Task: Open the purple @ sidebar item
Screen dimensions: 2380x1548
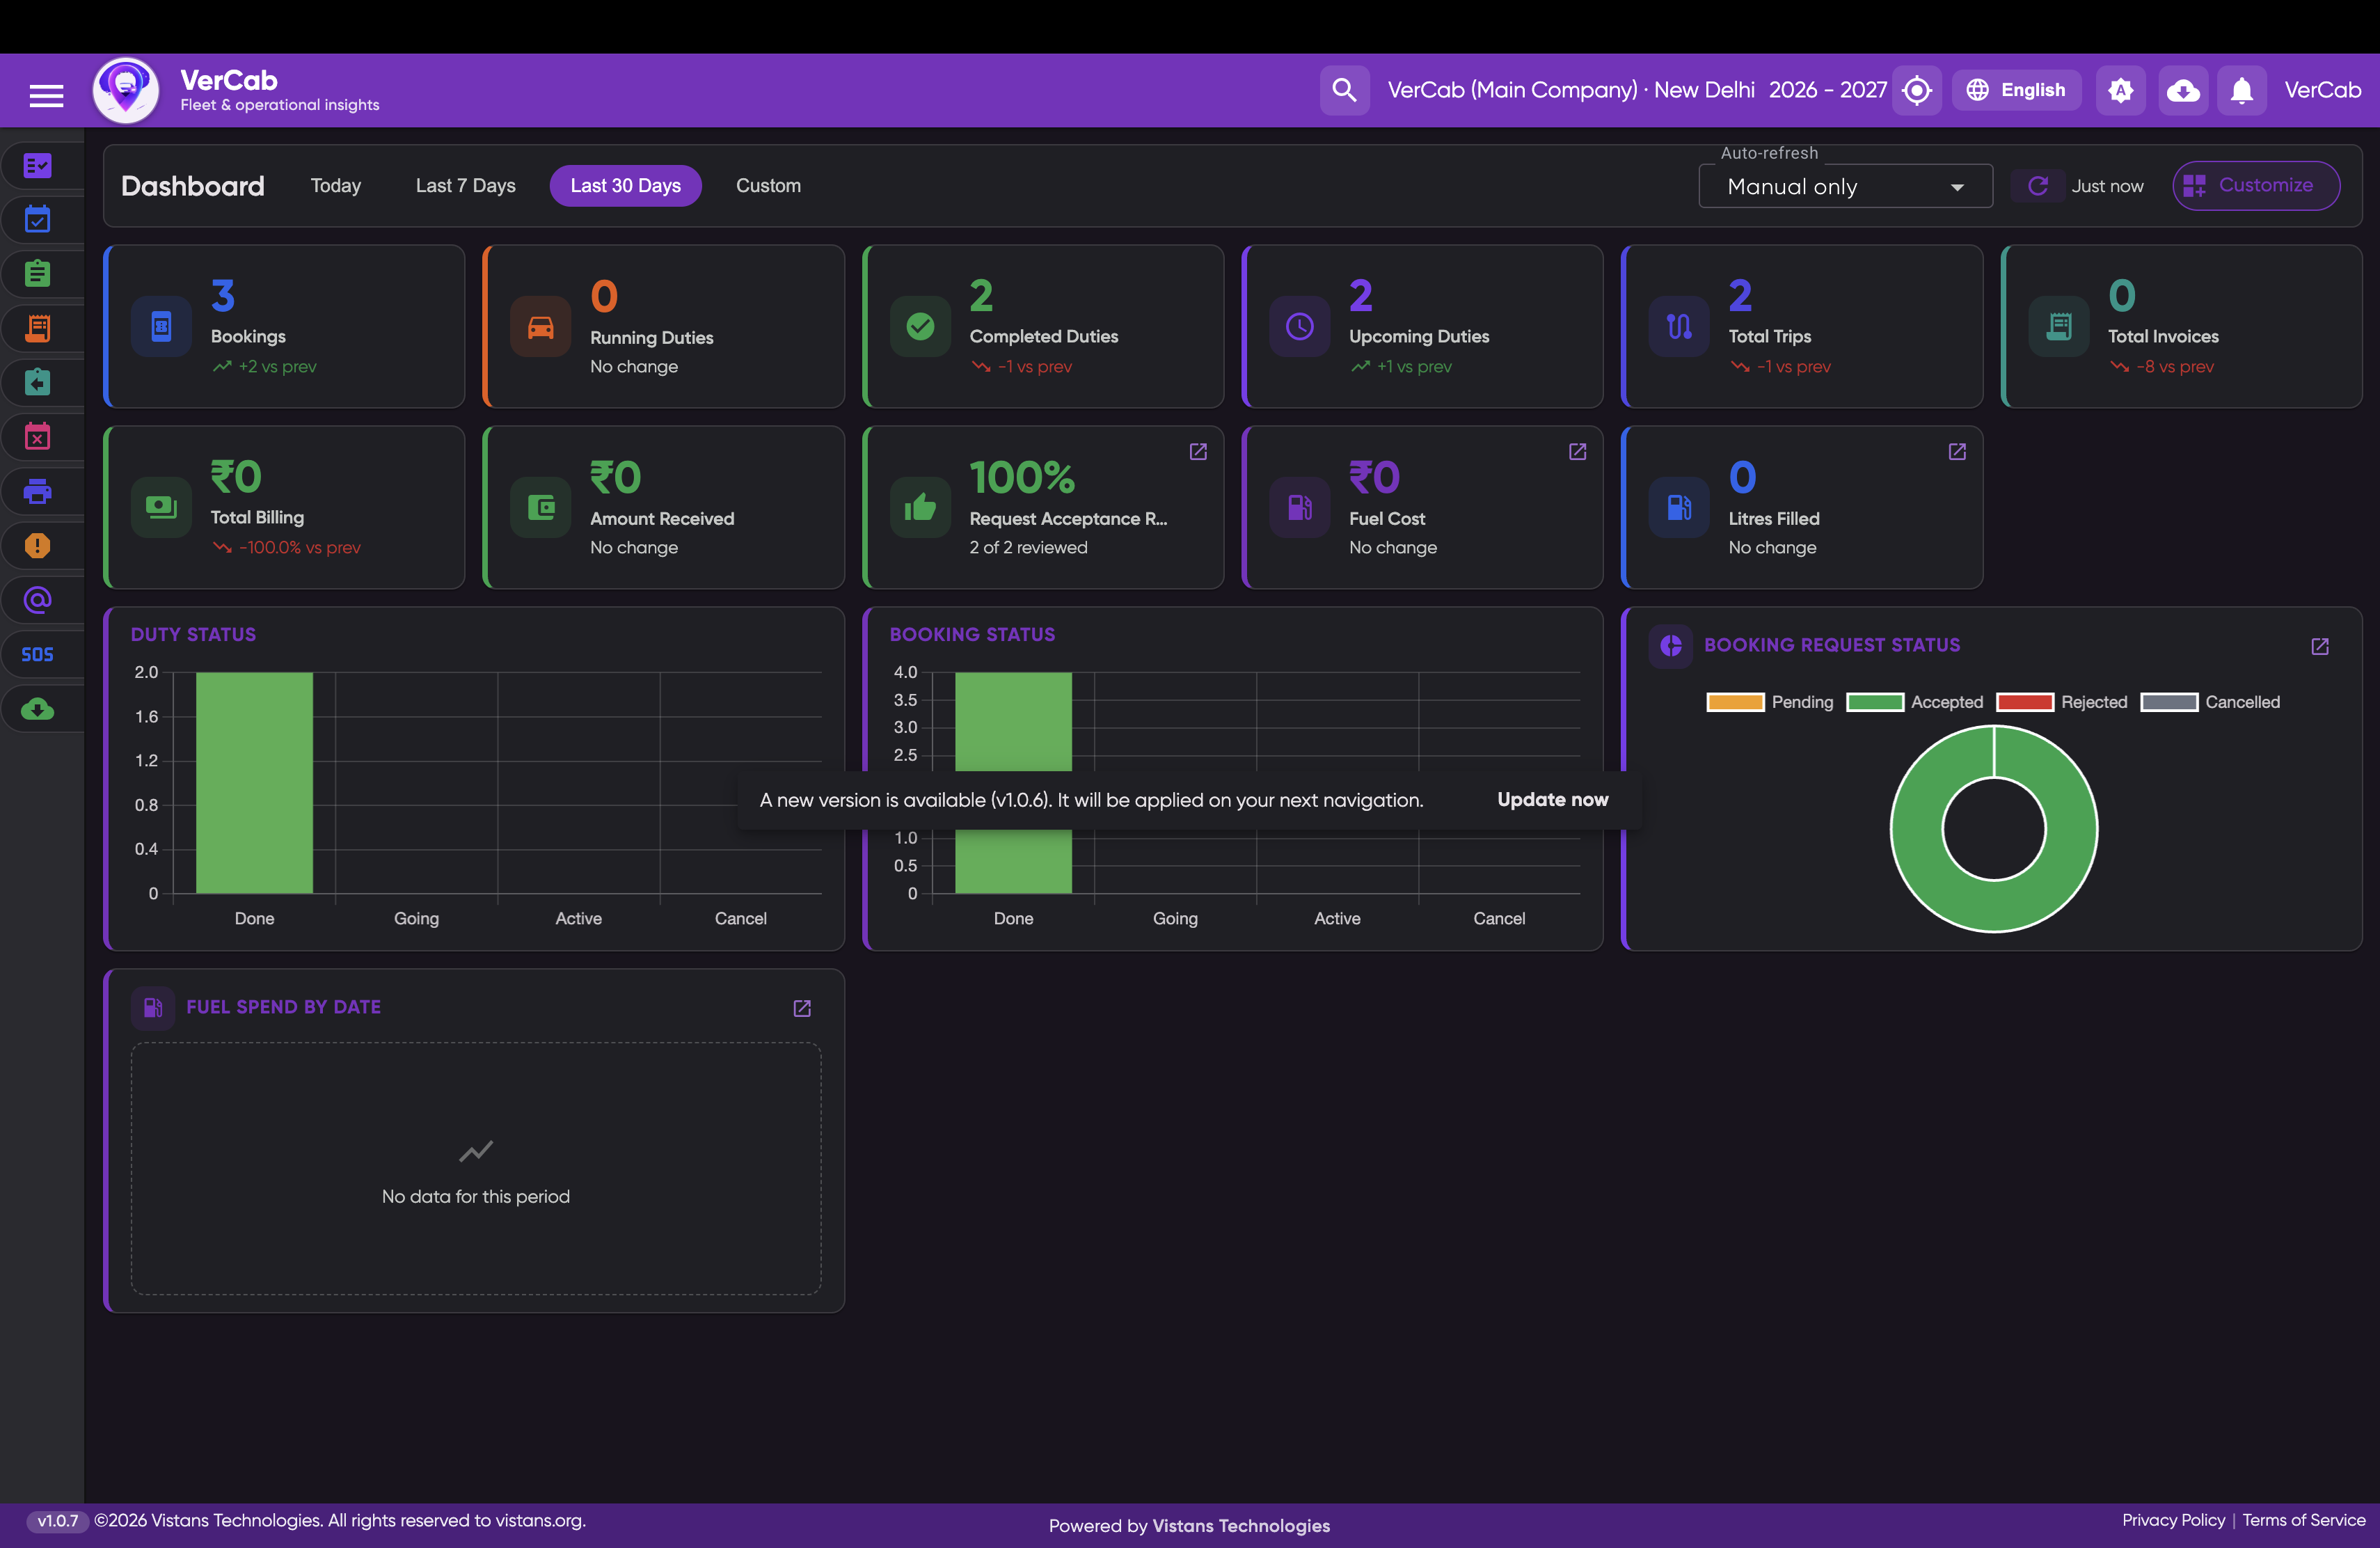Action: click(38, 600)
